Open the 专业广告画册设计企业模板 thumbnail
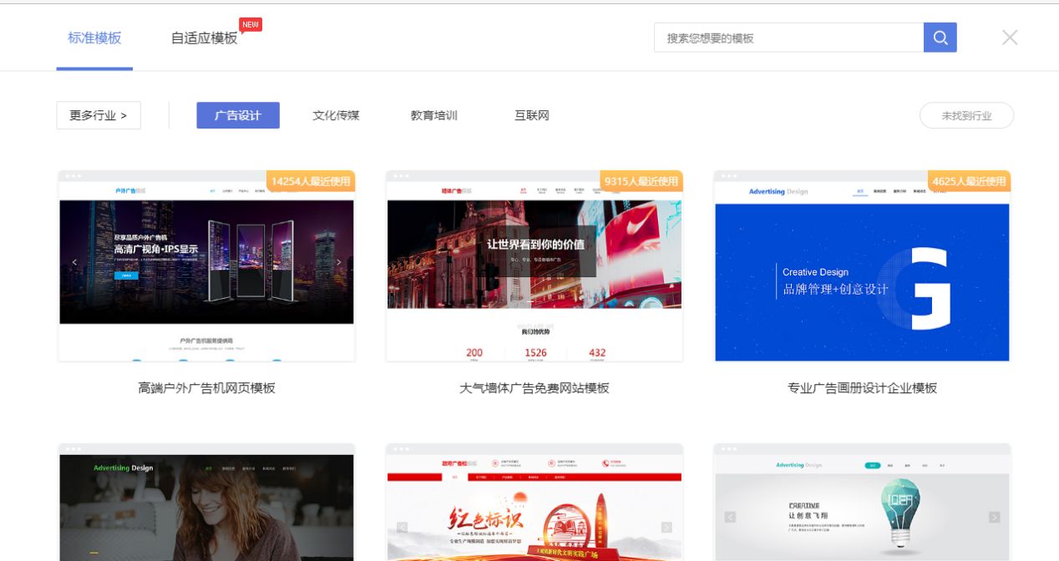The image size is (1059, 561). coord(862,265)
